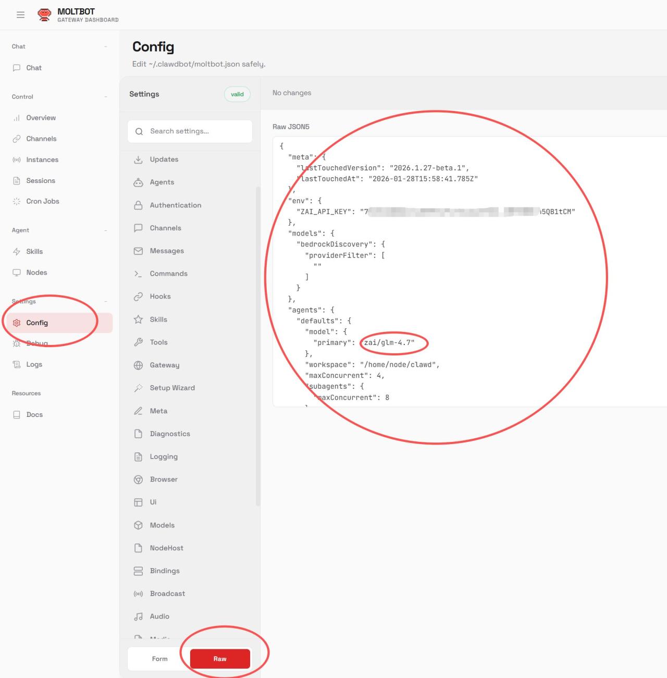Click the Audio music note icon
667x678 pixels.
138,617
